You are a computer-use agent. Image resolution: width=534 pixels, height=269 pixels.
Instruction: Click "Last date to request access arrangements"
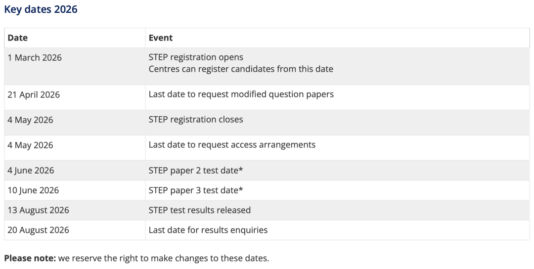click(x=232, y=145)
